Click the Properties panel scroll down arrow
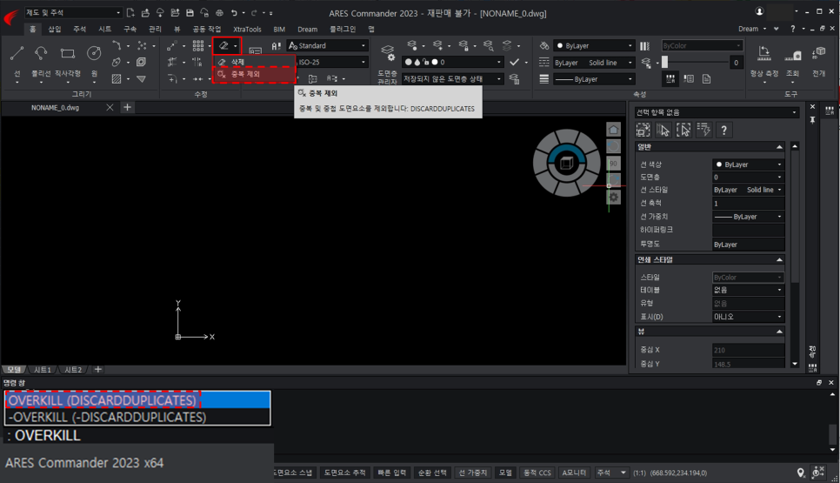840x483 pixels. 795,364
